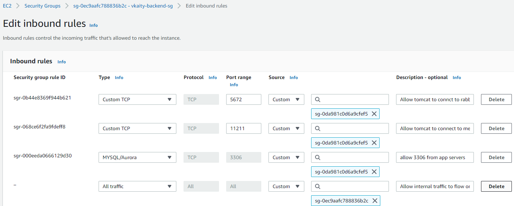Focus source search box for port 5672 rule

350,99
